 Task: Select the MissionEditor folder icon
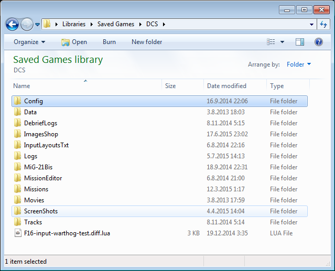17,178
